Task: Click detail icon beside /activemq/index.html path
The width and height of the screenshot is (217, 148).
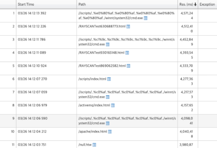Action: click(x=113, y=105)
